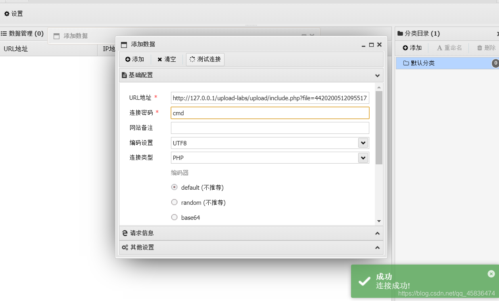499x301 pixels.
Task: Click the 0 count badge on 默认分类
Action: (x=495, y=63)
